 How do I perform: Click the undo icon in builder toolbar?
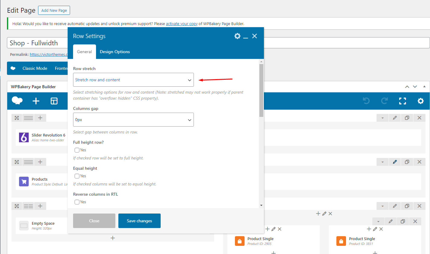pyautogui.click(x=366, y=101)
